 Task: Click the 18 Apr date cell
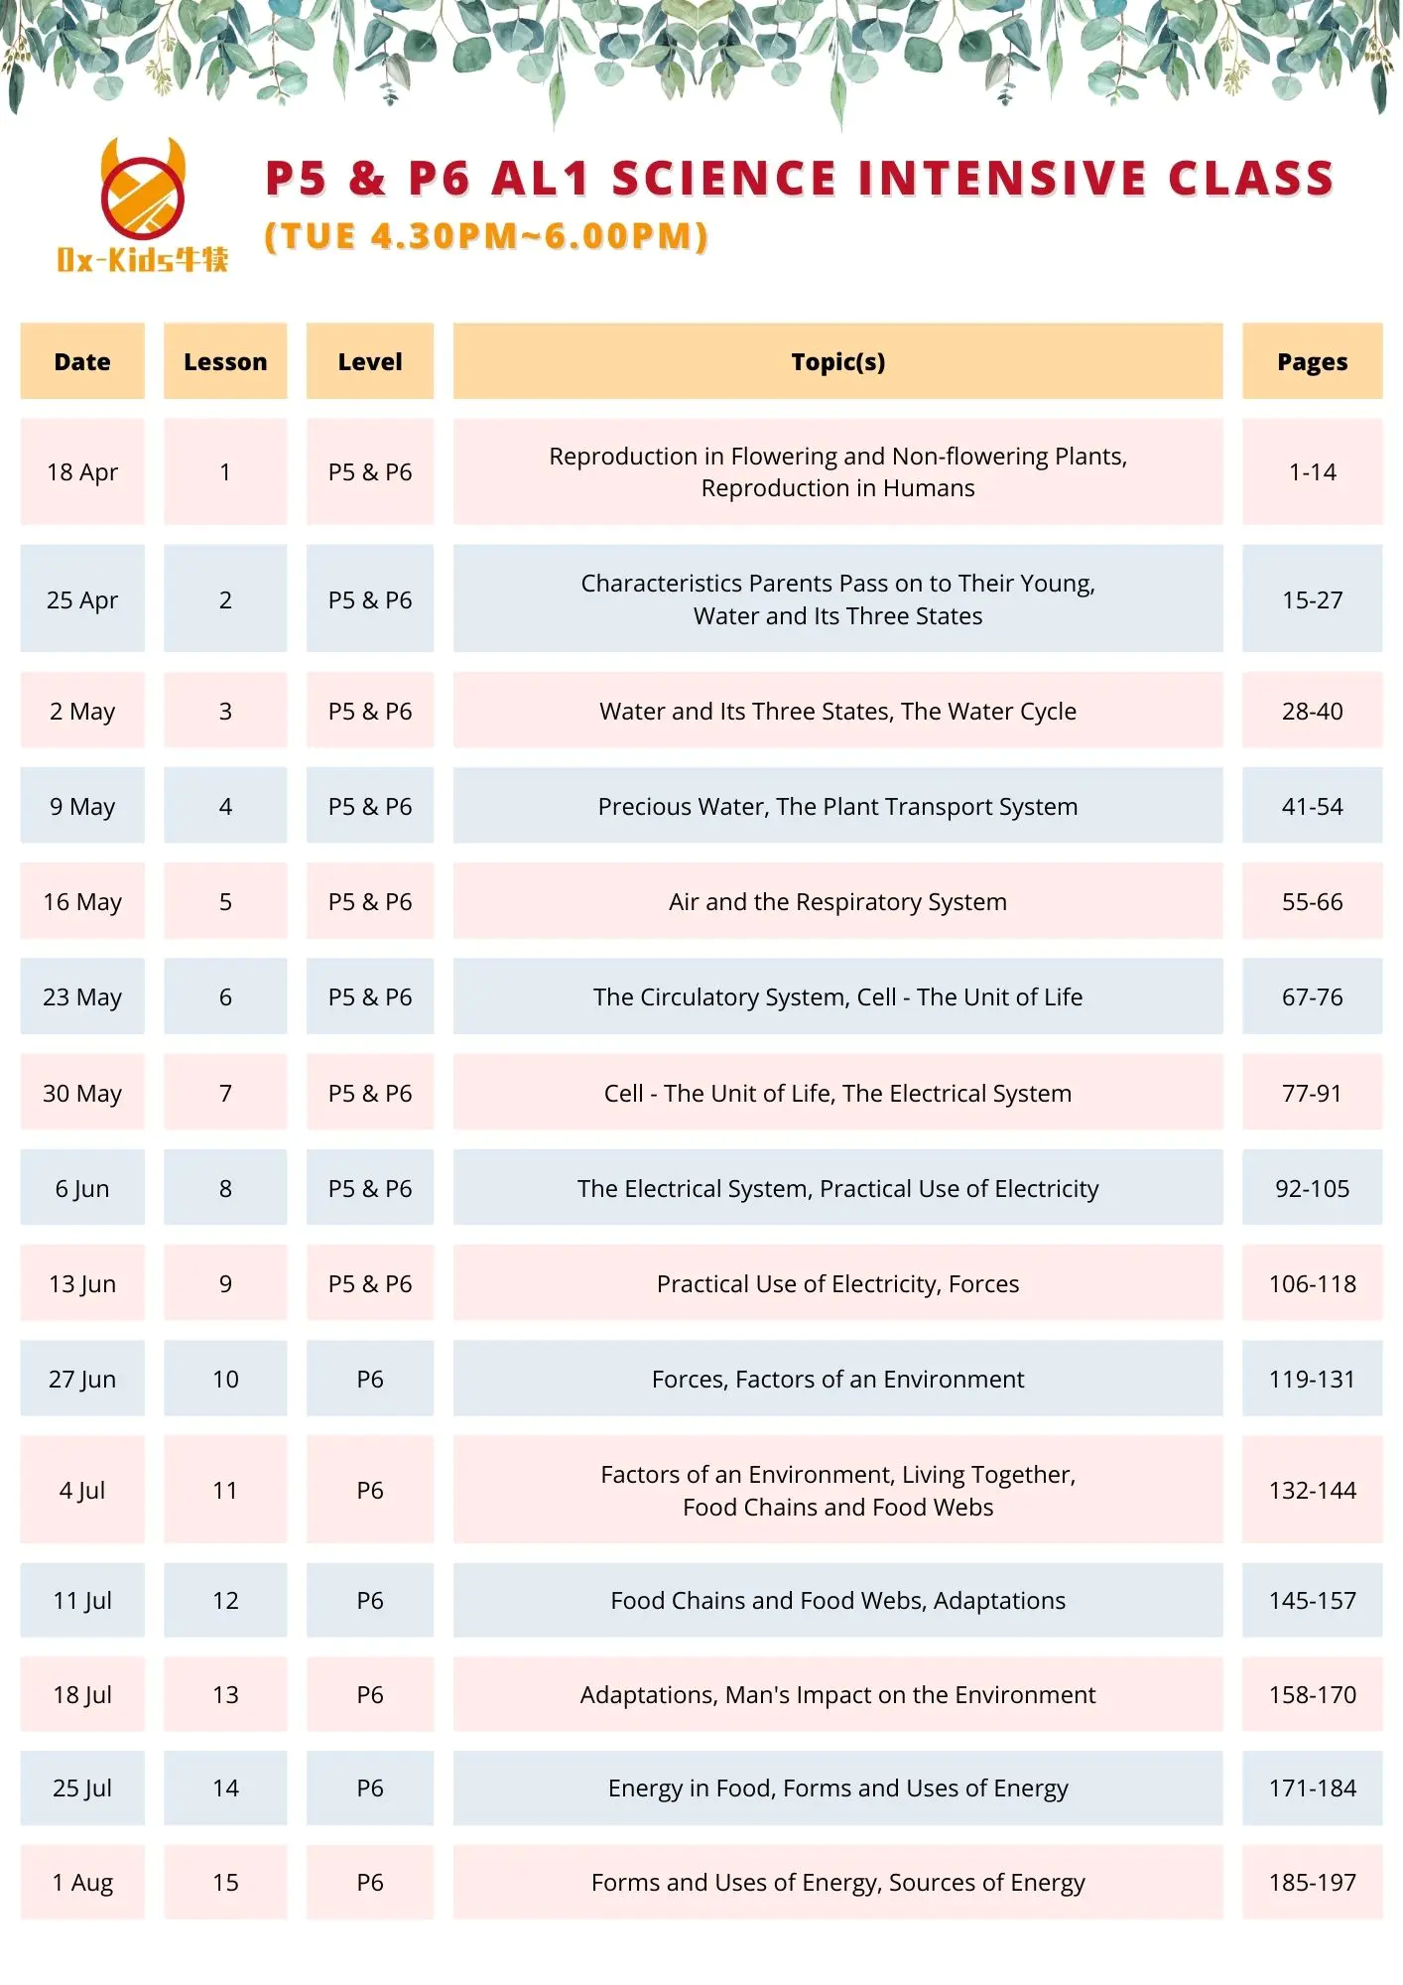82,471
